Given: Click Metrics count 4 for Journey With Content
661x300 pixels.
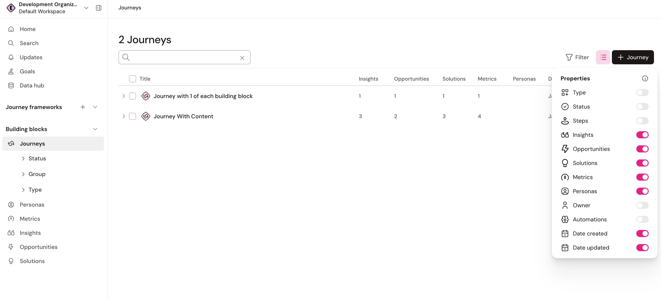Looking at the screenshot, I should [479, 116].
